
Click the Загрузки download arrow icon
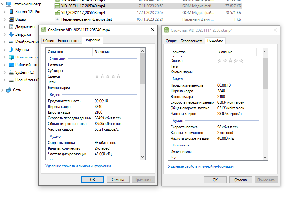[x=11, y=34]
